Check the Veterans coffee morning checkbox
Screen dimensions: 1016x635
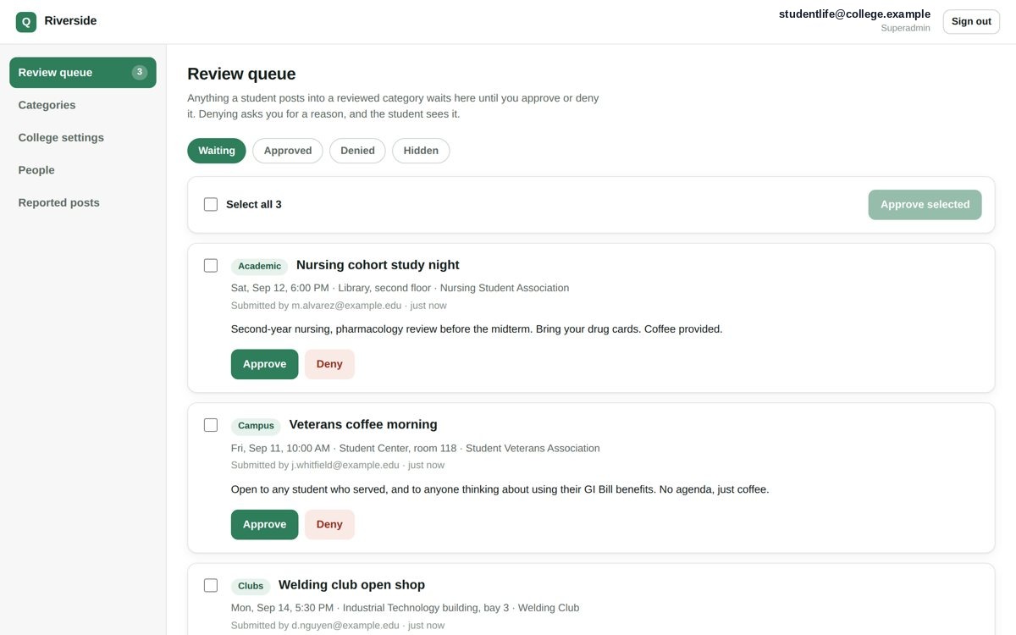click(x=211, y=425)
